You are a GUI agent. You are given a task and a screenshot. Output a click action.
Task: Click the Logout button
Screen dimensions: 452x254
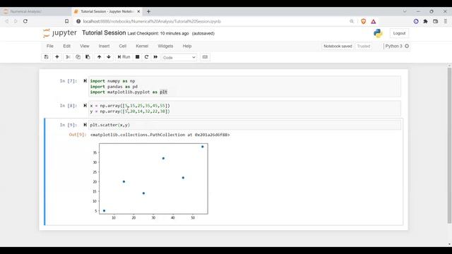tap(399, 33)
